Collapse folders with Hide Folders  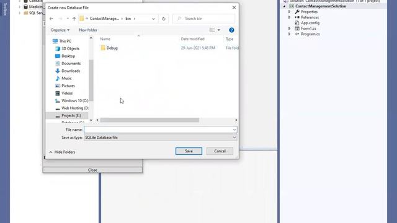coord(62,152)
